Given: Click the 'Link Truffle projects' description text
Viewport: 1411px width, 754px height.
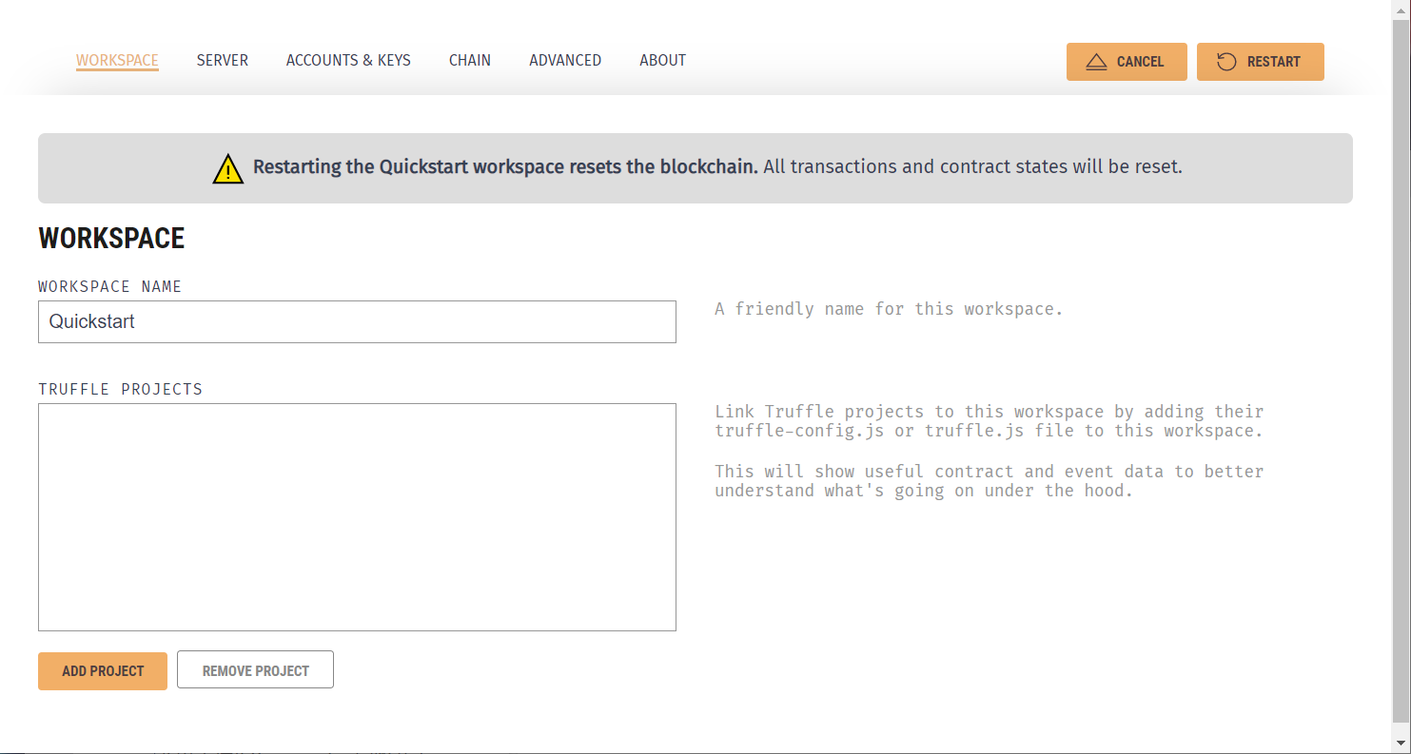Looking at the screenshot, I should pos(990,421).
